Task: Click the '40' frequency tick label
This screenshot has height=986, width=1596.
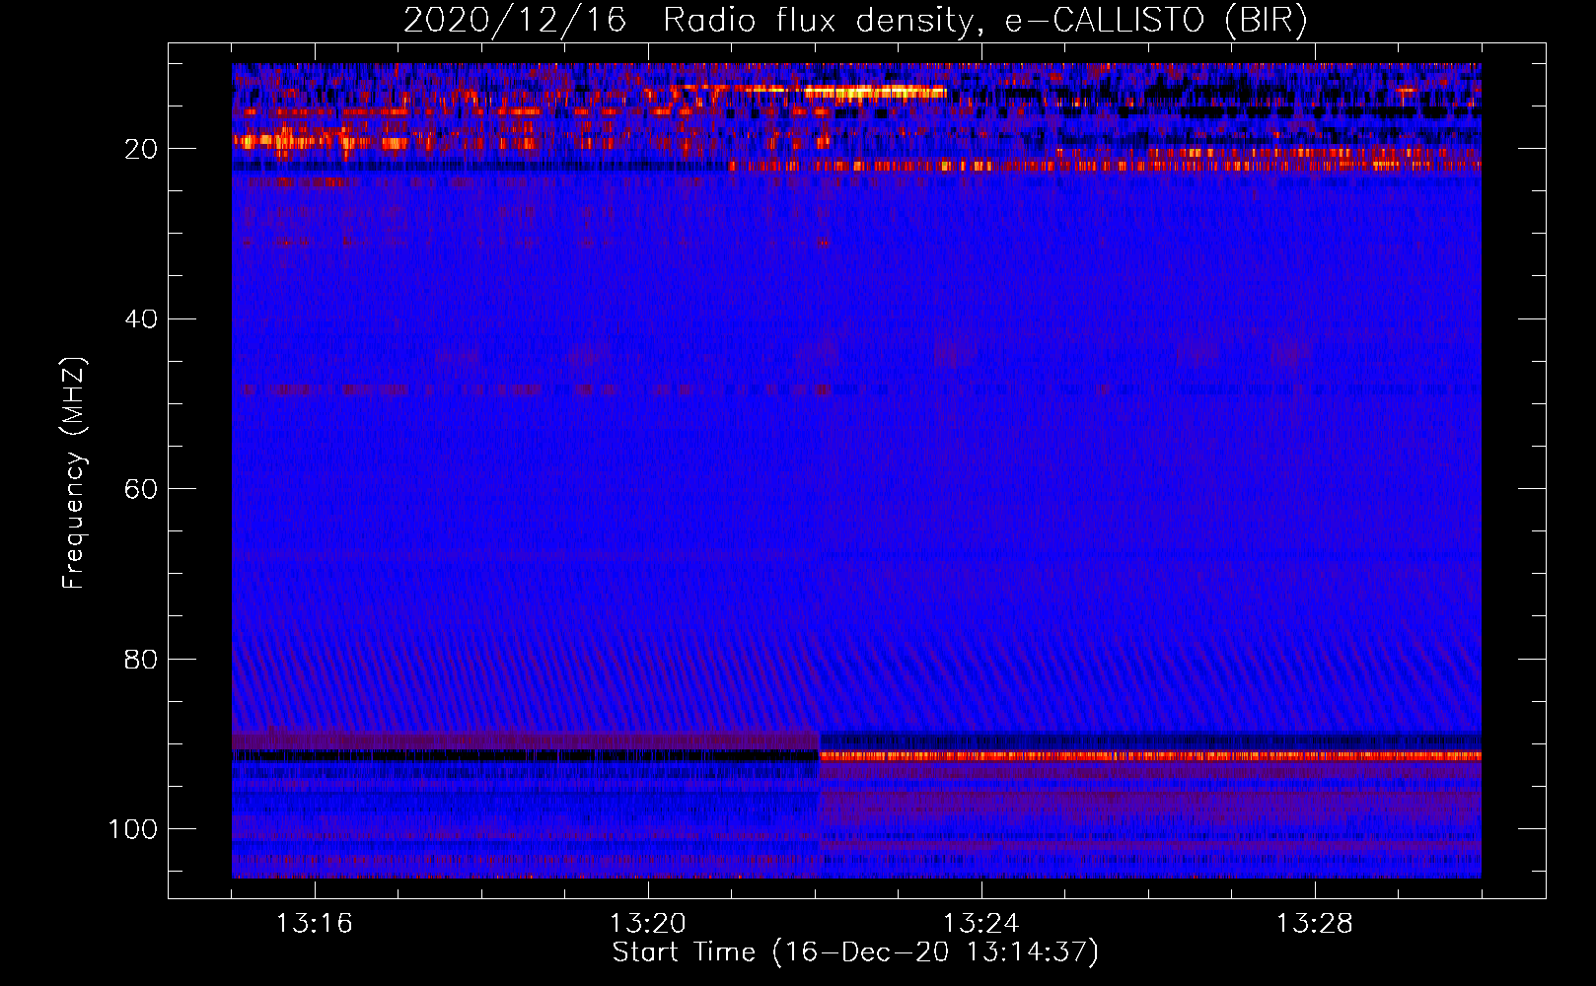Action: (141, 318)
